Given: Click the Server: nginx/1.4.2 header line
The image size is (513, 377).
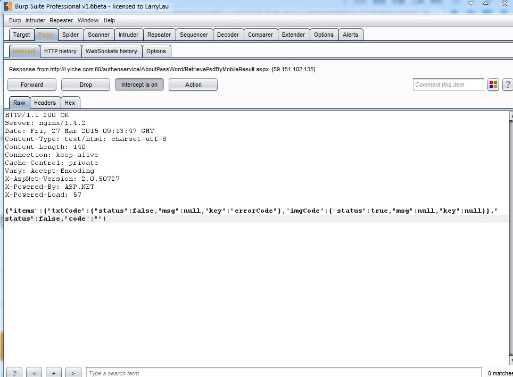Looking at the screenshot, I should (x=45, y=123).
